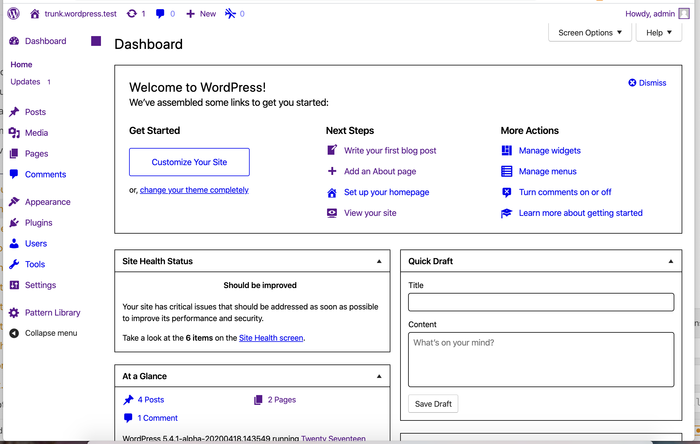Collapse the Site Health Status panel
The width and height of the screenshot is (700, 444).
(379, 261)
